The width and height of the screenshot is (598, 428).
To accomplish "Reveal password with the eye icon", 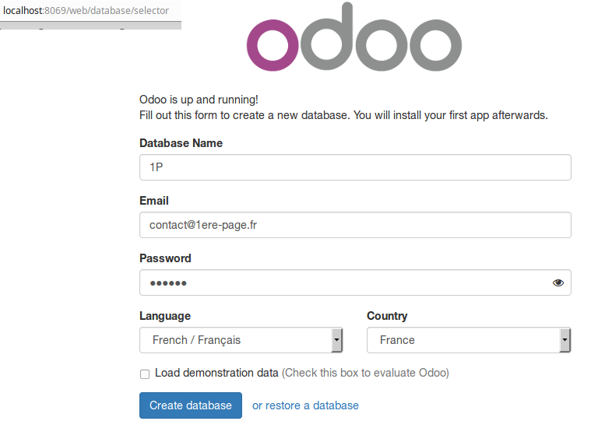I will pyautogui.click(x=558, y=282).
